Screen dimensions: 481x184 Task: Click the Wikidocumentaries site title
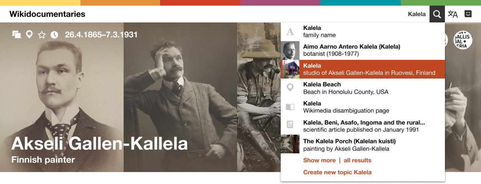(47, 14)
